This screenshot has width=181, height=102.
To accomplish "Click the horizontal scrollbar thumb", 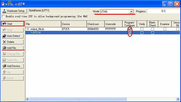I will (x=78, y=99).
